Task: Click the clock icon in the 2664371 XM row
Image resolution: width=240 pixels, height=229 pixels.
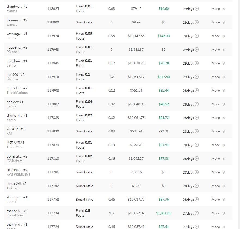Action: click(x=196, y=131)
